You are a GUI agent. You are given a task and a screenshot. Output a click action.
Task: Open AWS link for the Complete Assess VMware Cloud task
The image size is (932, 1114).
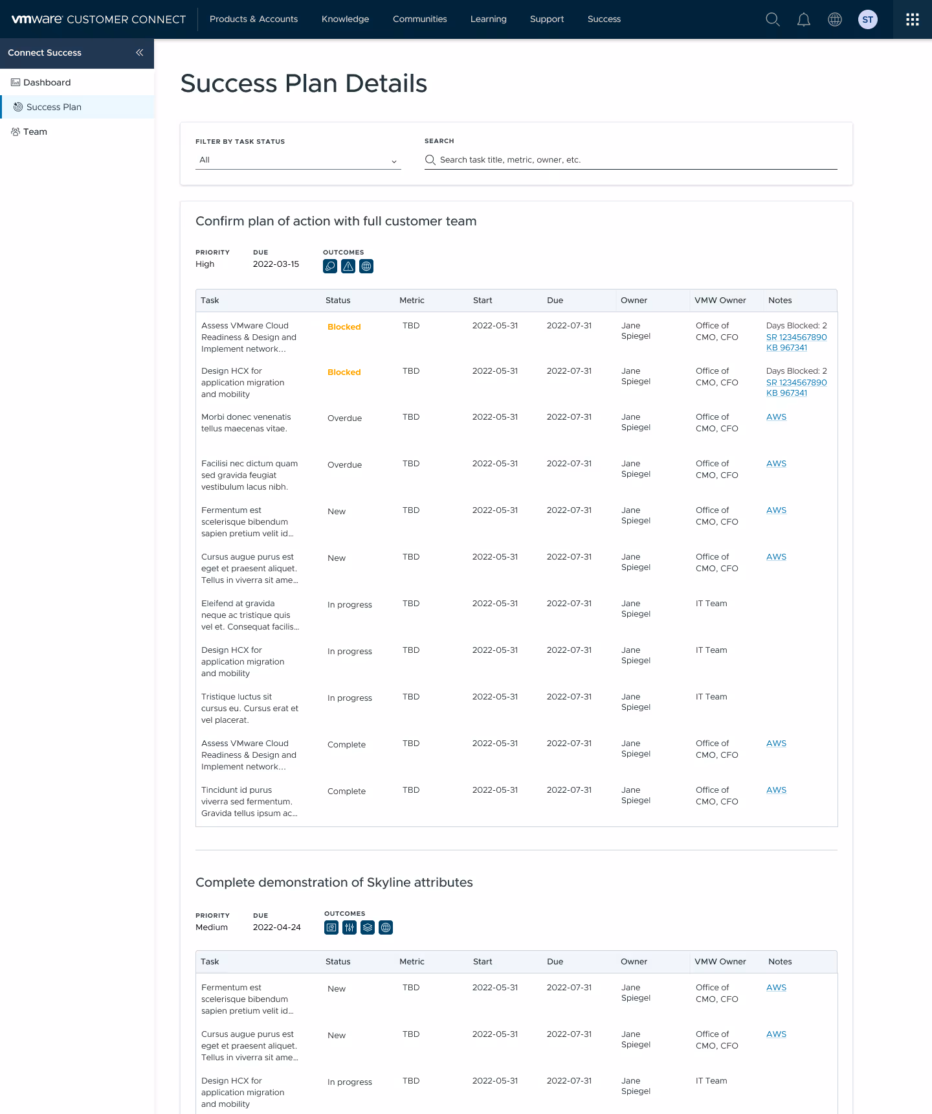[776, 744]
